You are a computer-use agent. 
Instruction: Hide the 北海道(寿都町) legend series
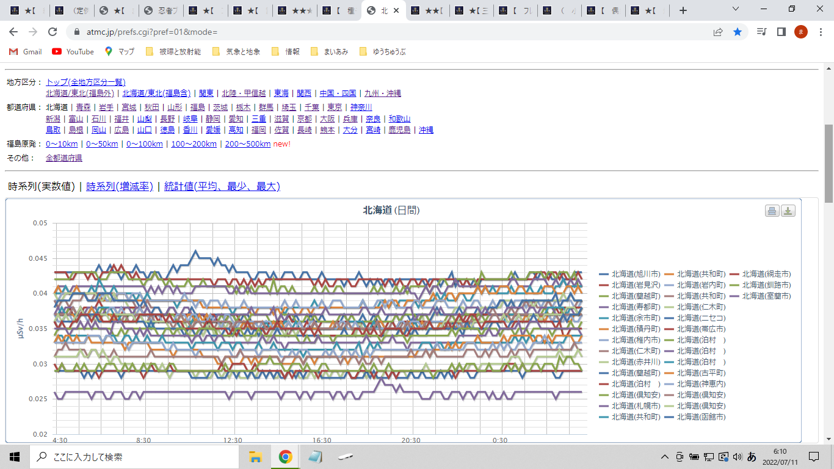tap(629, 307)
